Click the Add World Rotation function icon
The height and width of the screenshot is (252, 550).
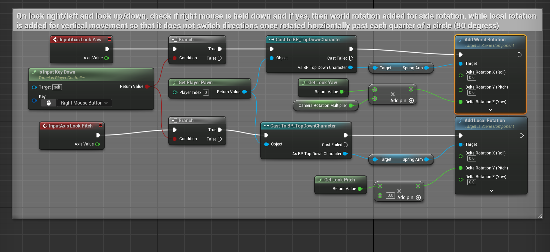click(x=461, y=40)
